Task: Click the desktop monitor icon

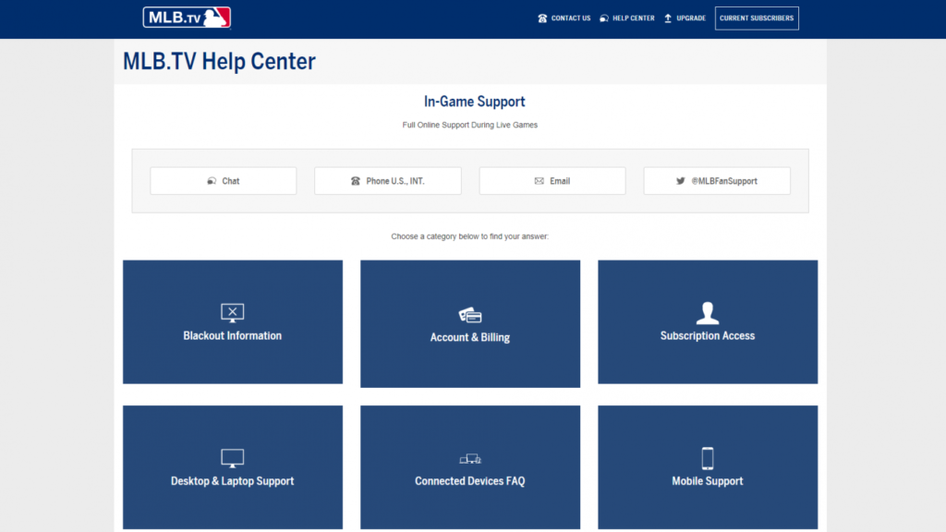Action: [232, 458]
